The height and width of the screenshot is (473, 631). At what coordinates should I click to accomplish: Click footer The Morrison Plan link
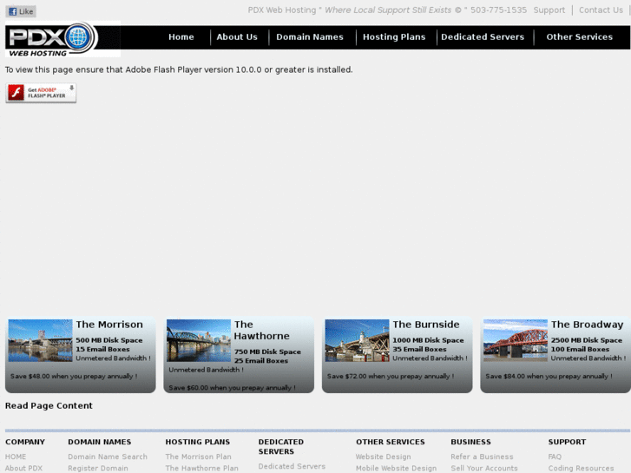(199, 457)
